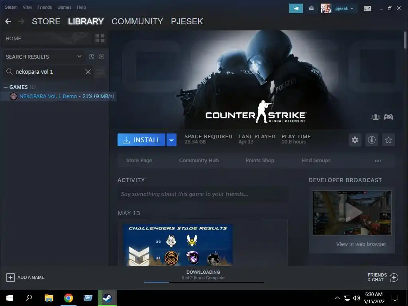
Task: Click the friends who play icon
Action: click(375, 117)
